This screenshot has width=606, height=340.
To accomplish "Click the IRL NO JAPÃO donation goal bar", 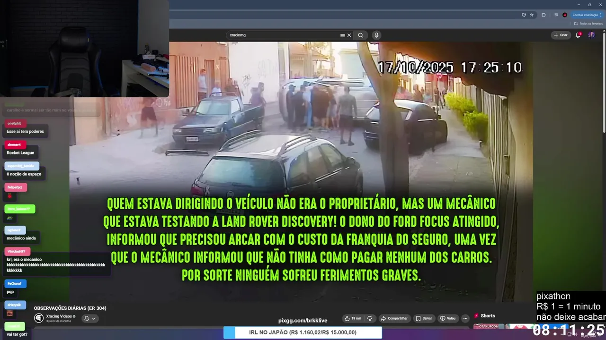I will [x=303, y=332].
